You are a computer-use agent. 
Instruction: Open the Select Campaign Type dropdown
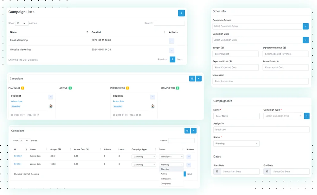(283, 116)
